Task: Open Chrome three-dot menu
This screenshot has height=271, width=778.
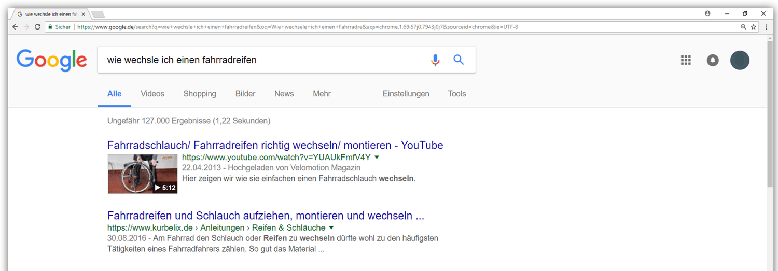Action: (767, 27)
